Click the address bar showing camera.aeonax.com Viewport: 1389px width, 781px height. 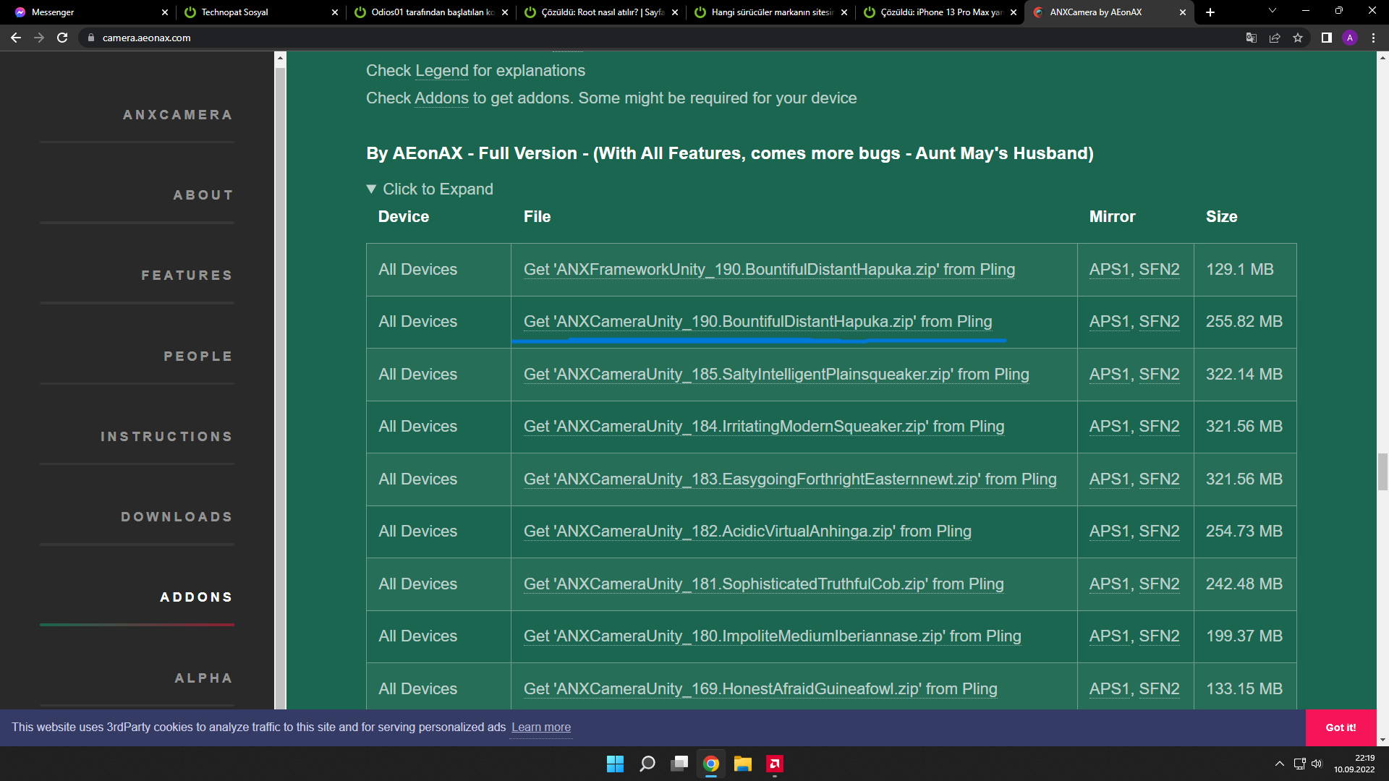146,38
